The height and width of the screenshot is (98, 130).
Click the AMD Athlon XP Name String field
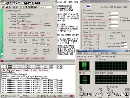pos(35,28)
